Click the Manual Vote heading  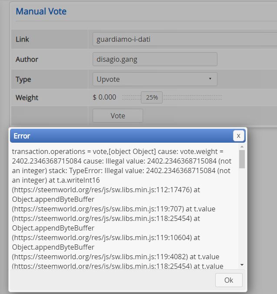pos(41,11)
